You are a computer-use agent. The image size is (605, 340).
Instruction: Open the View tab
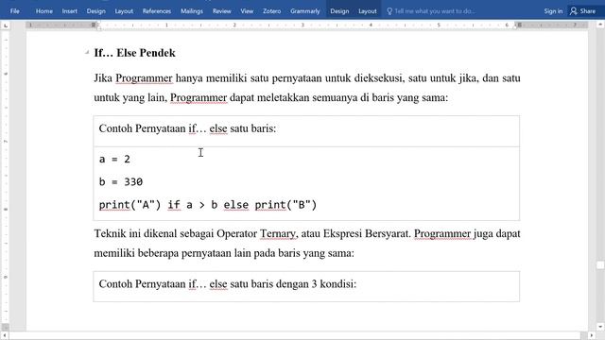tap(247, 11)
